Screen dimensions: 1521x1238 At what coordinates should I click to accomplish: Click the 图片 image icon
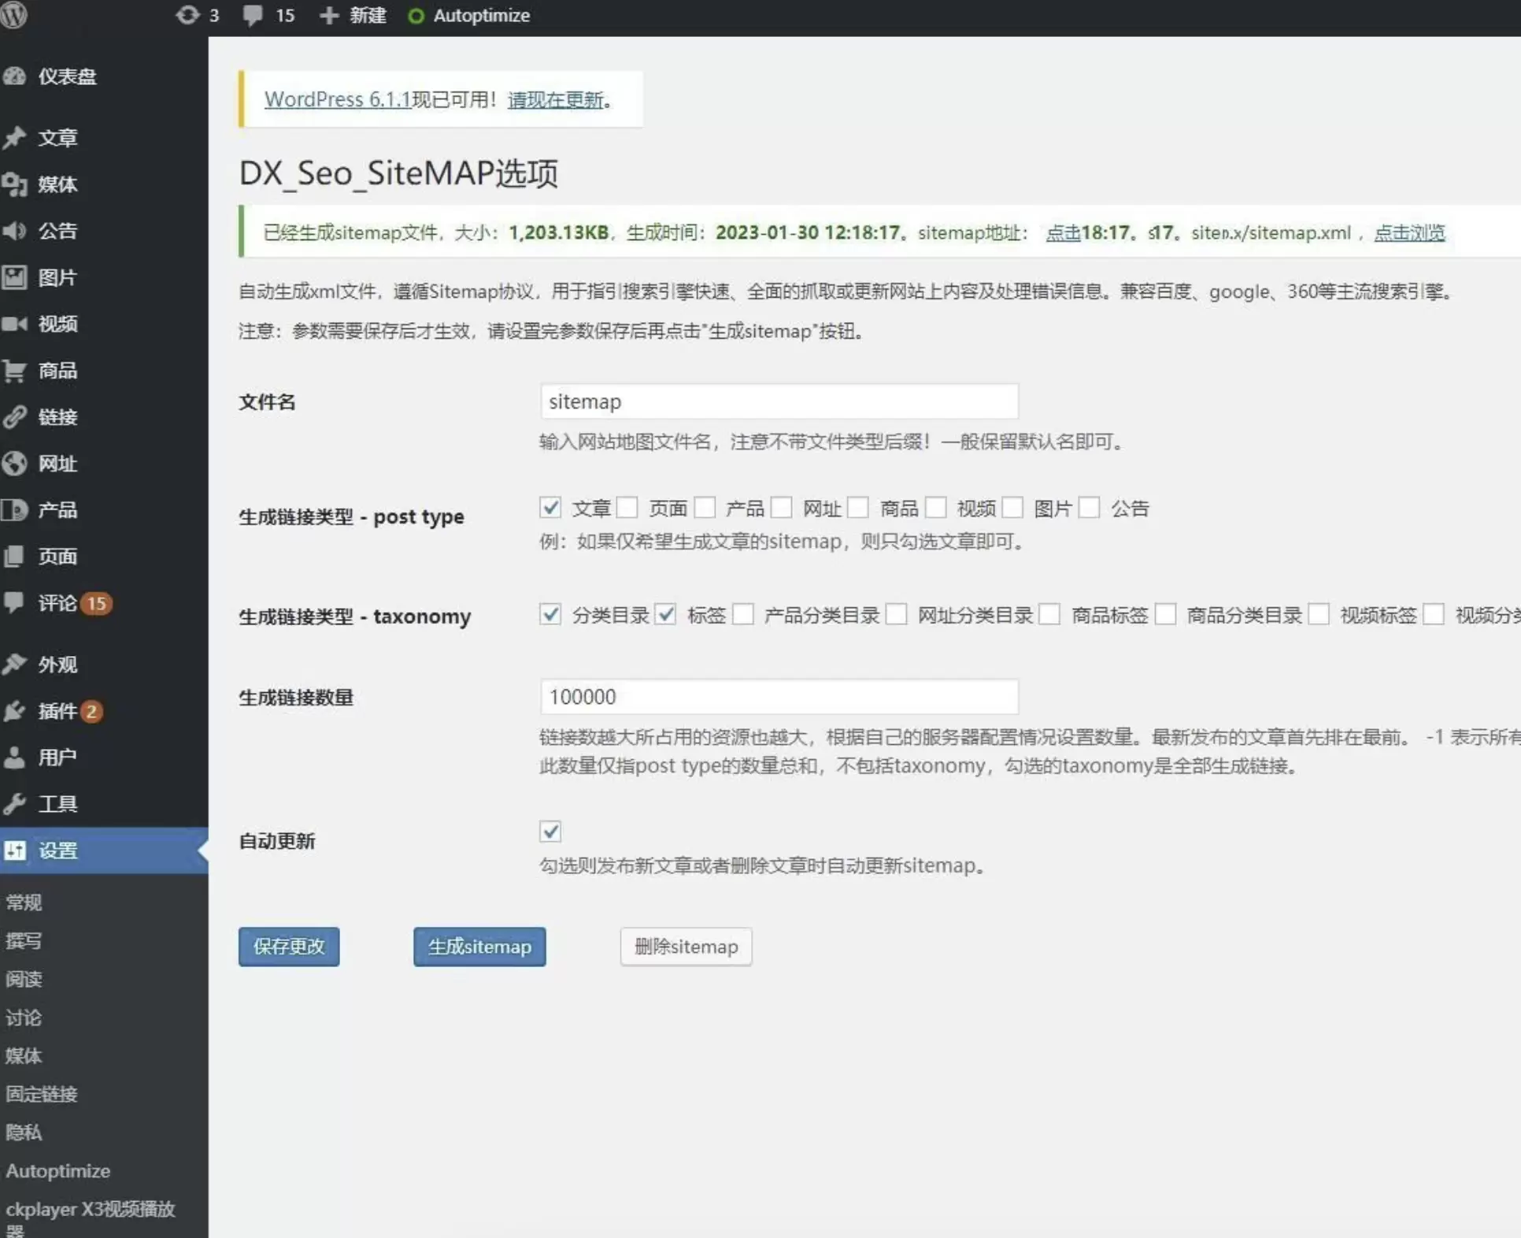(x=14, y=277)
